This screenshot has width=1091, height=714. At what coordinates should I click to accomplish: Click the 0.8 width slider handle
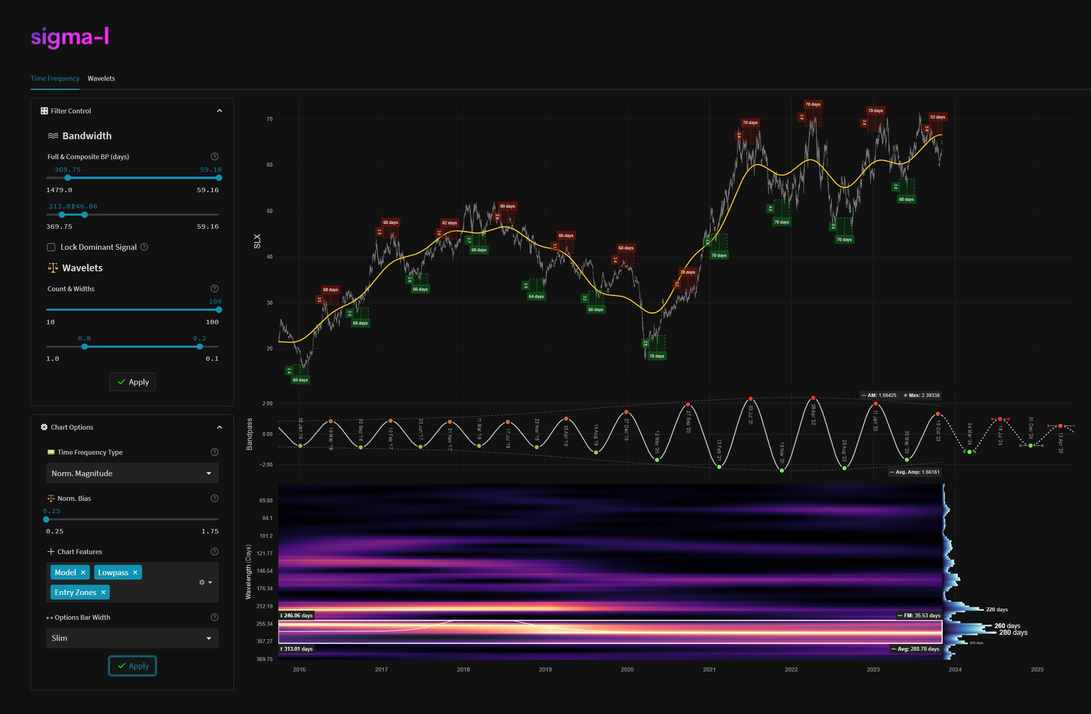84,347
